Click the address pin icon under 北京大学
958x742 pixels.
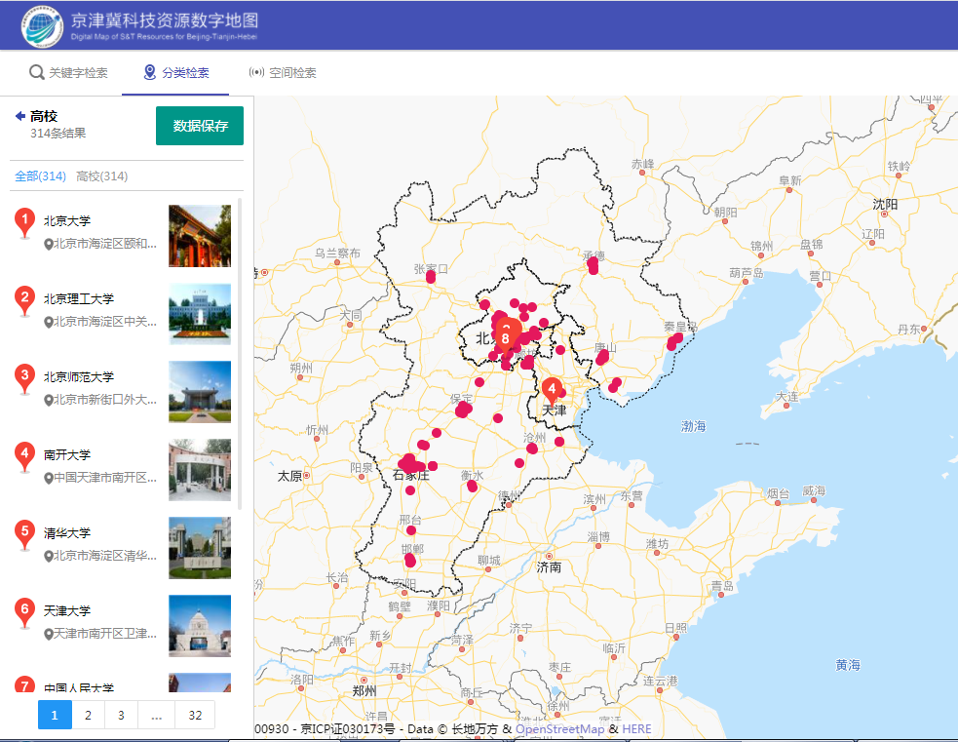(x=49, y=244)
